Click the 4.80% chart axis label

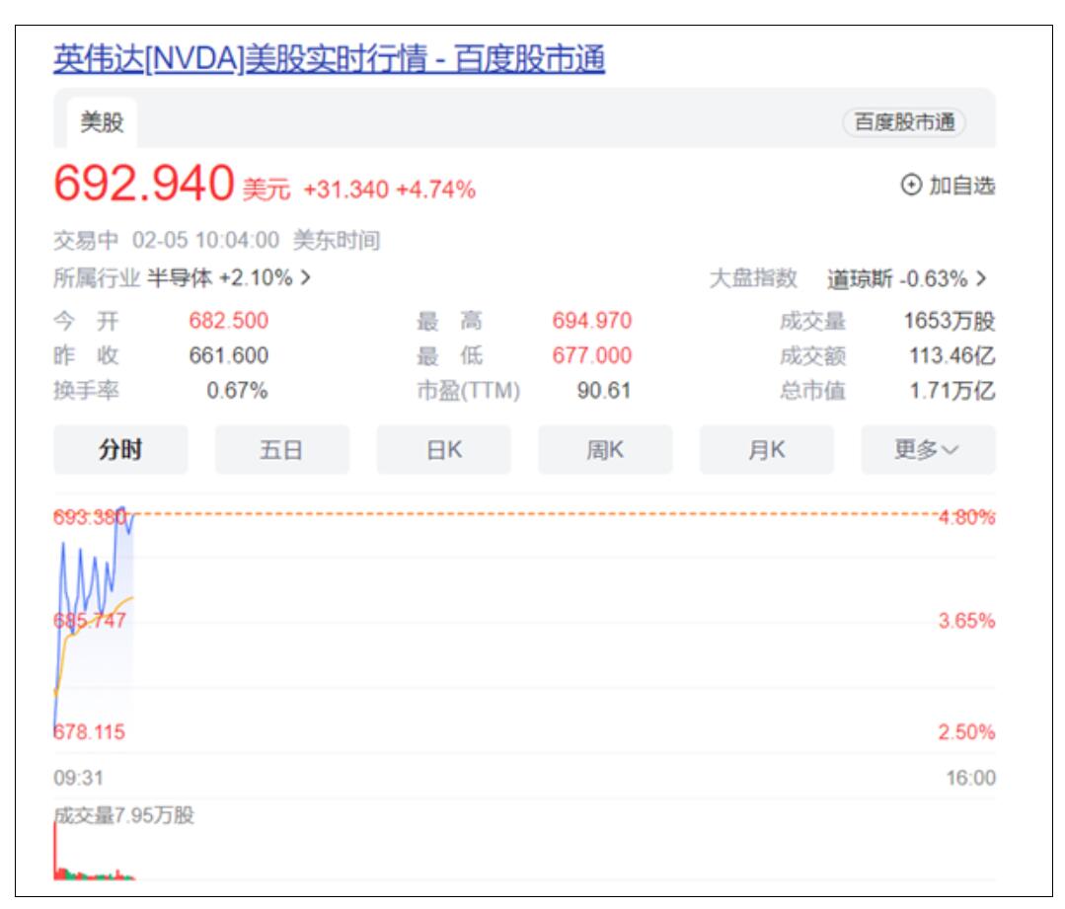pyautogui.click(x=966, y=517)
